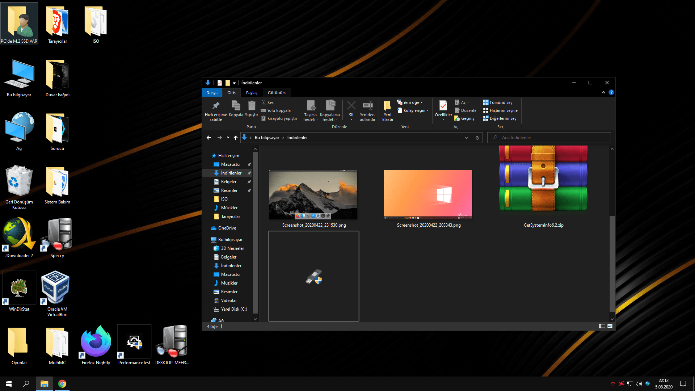The height and width of the screenshot is (391, 695).
Task: Collapse the ribbon with the chevron arrow
Action: point(603,92)
